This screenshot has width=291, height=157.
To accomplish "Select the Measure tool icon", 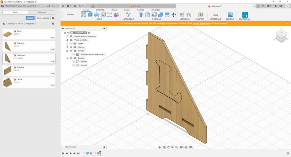I will point(216,15).
